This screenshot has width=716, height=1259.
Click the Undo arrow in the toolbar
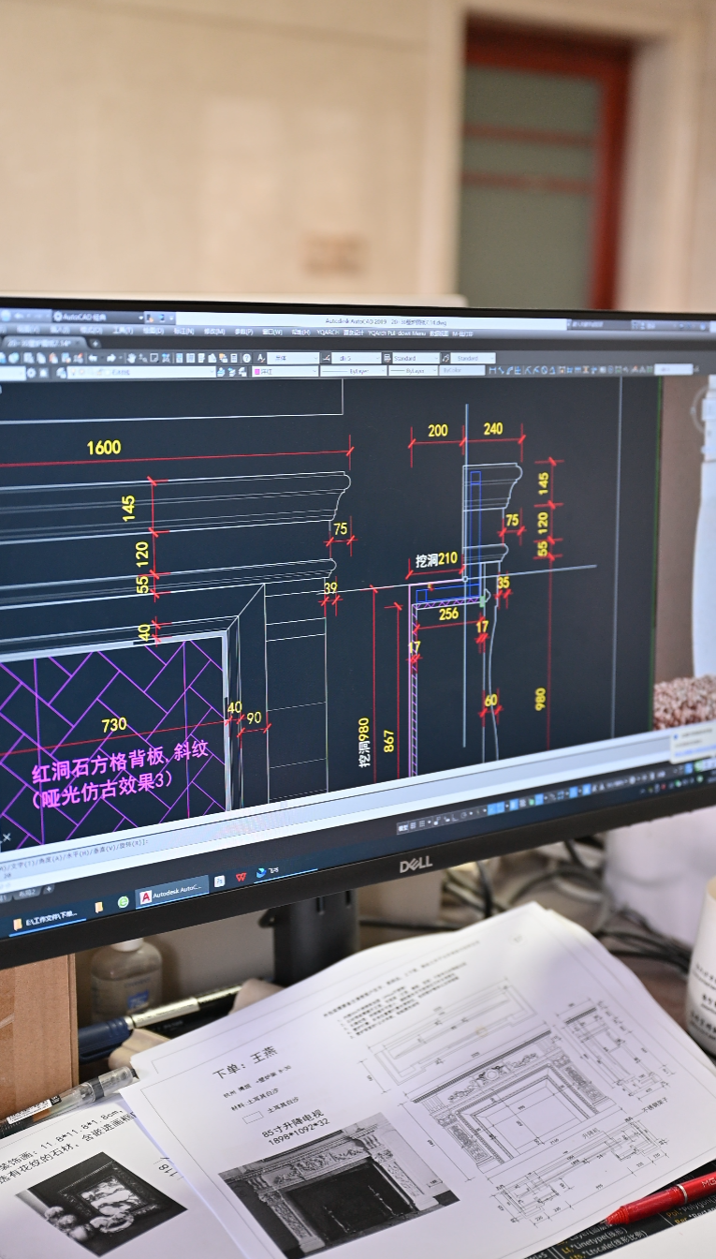coord(93,358)
